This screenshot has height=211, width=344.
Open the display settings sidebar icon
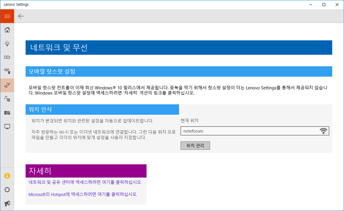pyautogui.click(x=7, y=126)
